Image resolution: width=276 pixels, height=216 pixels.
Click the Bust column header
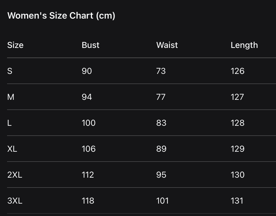tap(91, 45)
